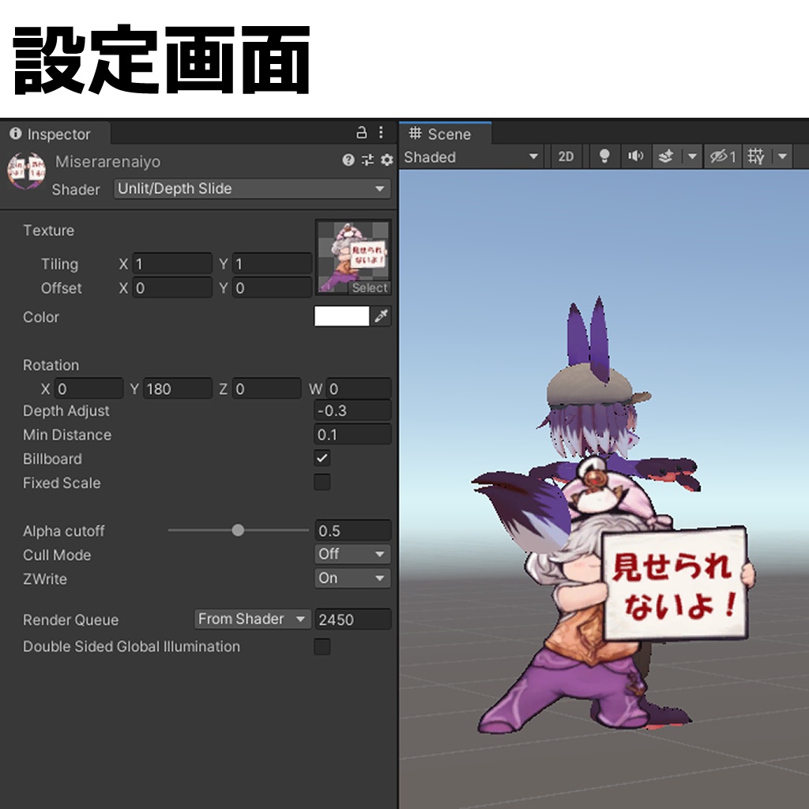Image resolution: width=809 pixels, height=809 pixels.
Task: Open the Inspector panel's three-dot menu
Action: coord(381,132)
